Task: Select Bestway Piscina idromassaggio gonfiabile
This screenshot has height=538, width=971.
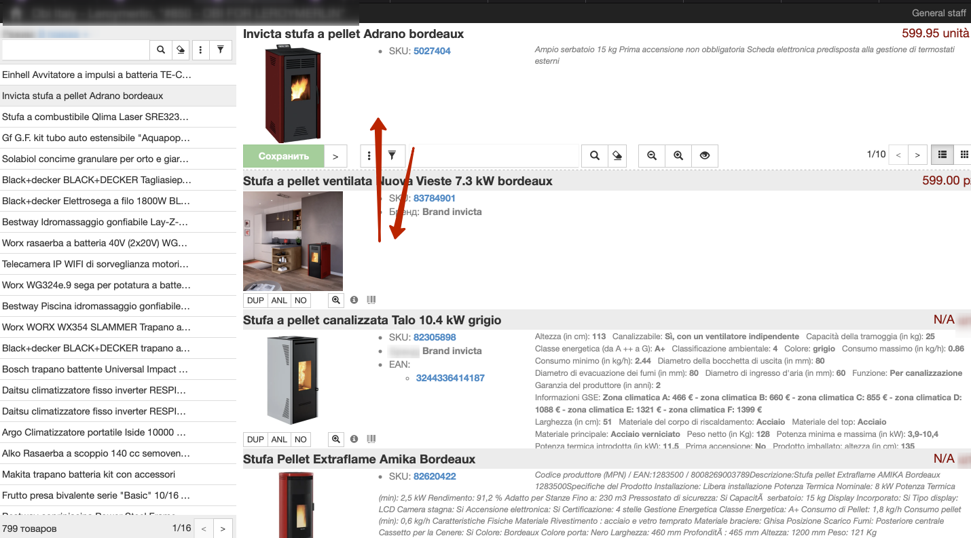Action: (x=118, y=306)
